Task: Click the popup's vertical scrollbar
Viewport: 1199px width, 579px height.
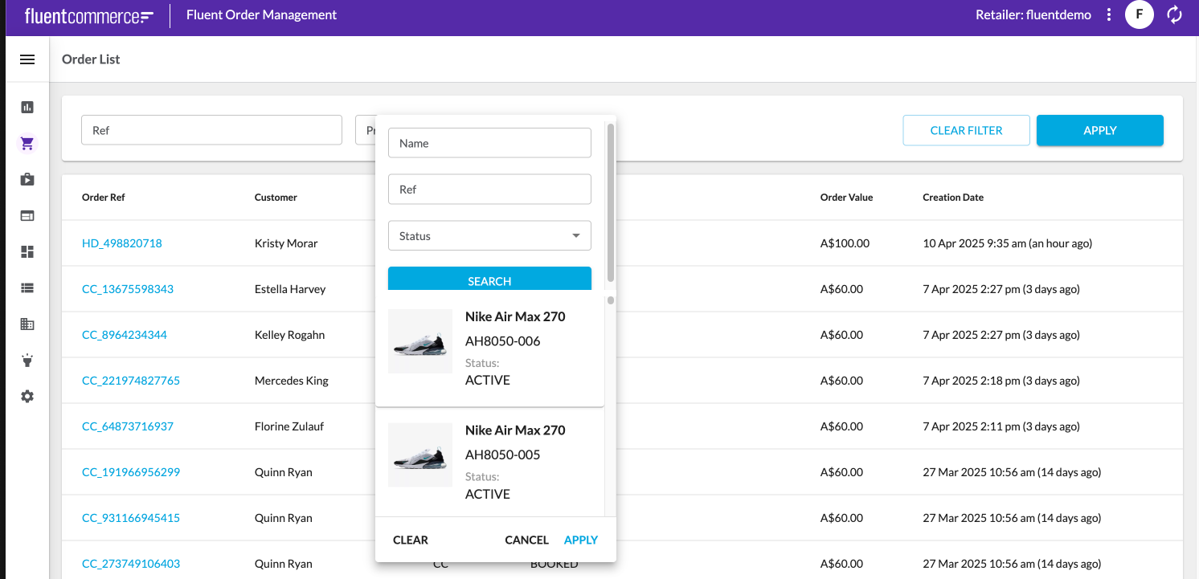Action: pyautogui.click(x=611, y=201)
